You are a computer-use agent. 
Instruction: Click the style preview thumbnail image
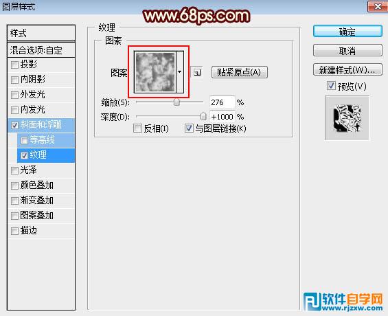[x=347, y=118]
